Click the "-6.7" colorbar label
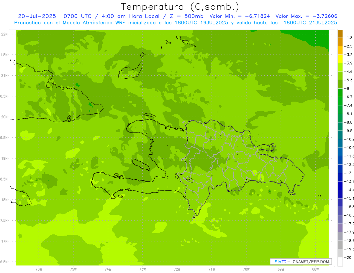Image resolution: width=354 pixels, height=273 pixels. pos(349,97)
